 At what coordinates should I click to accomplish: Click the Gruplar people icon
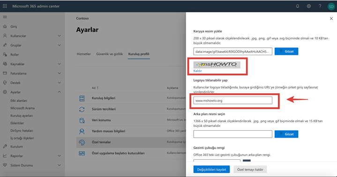pyautogui.click(x=5, y=45)
